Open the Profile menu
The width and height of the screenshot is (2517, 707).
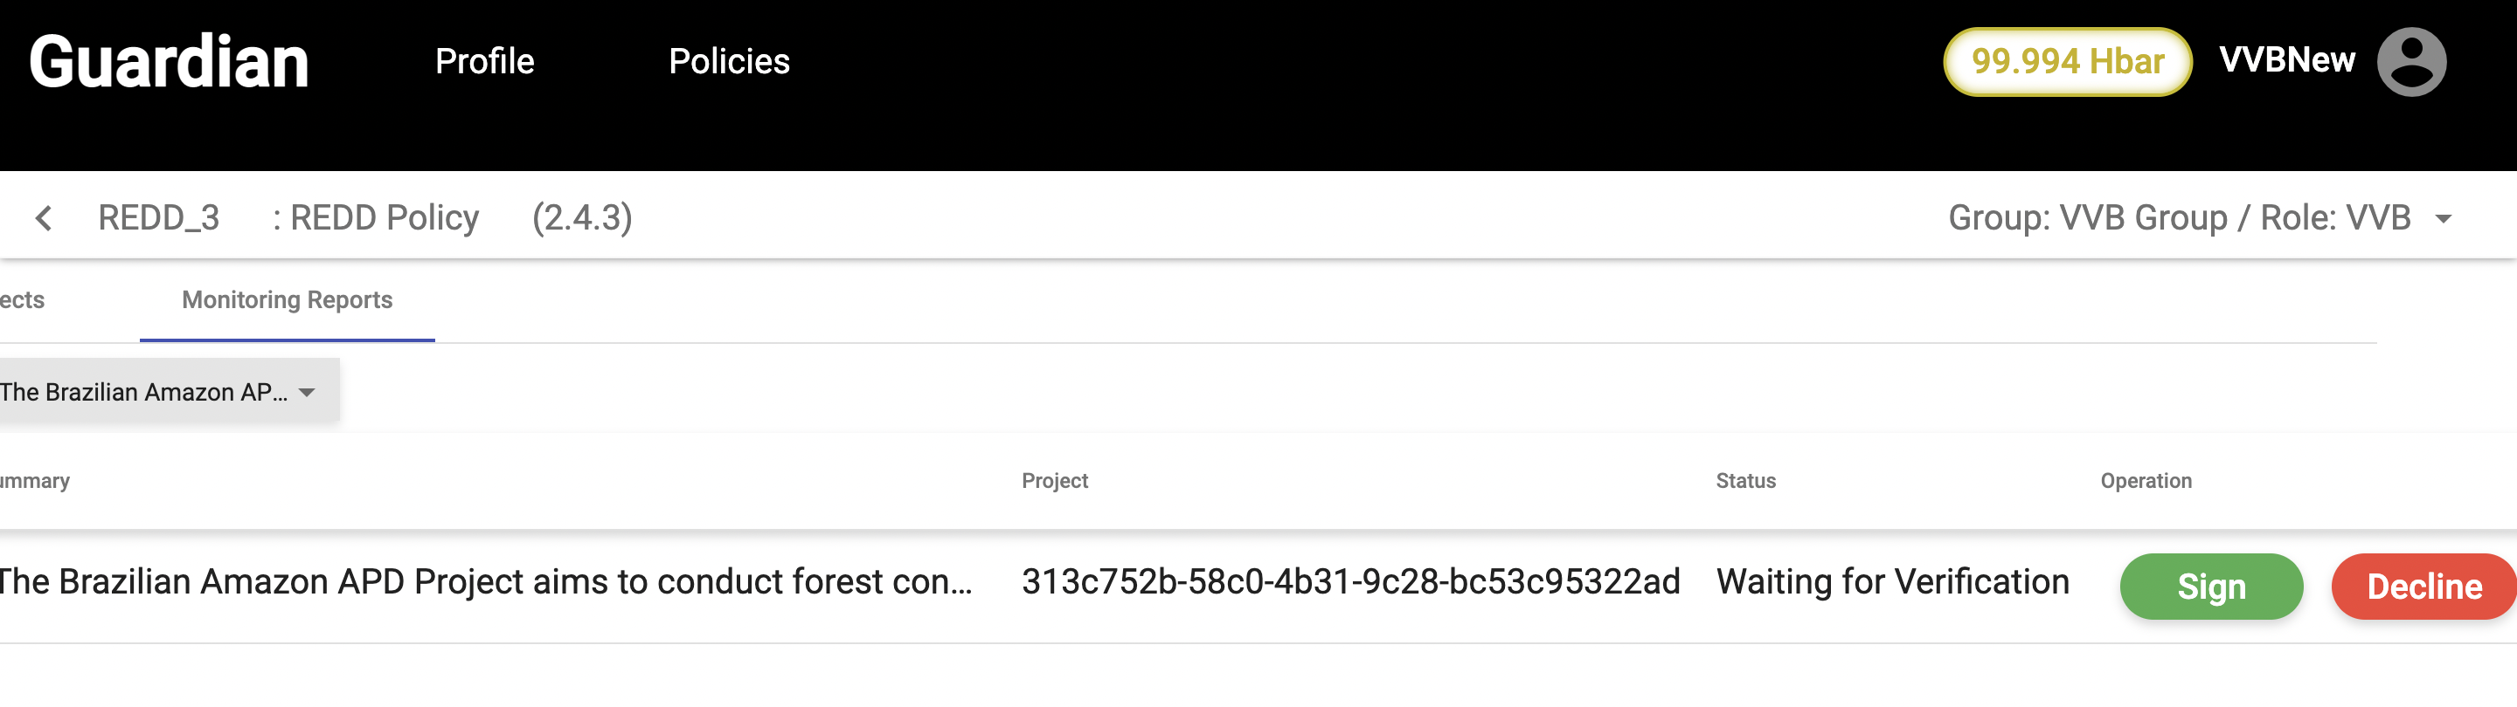485,61
